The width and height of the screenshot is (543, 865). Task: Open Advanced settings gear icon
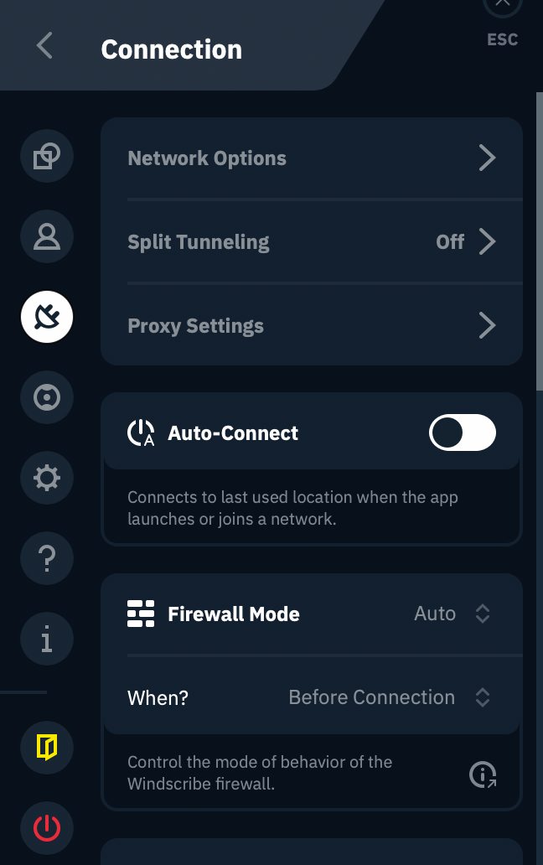point(47,478)
